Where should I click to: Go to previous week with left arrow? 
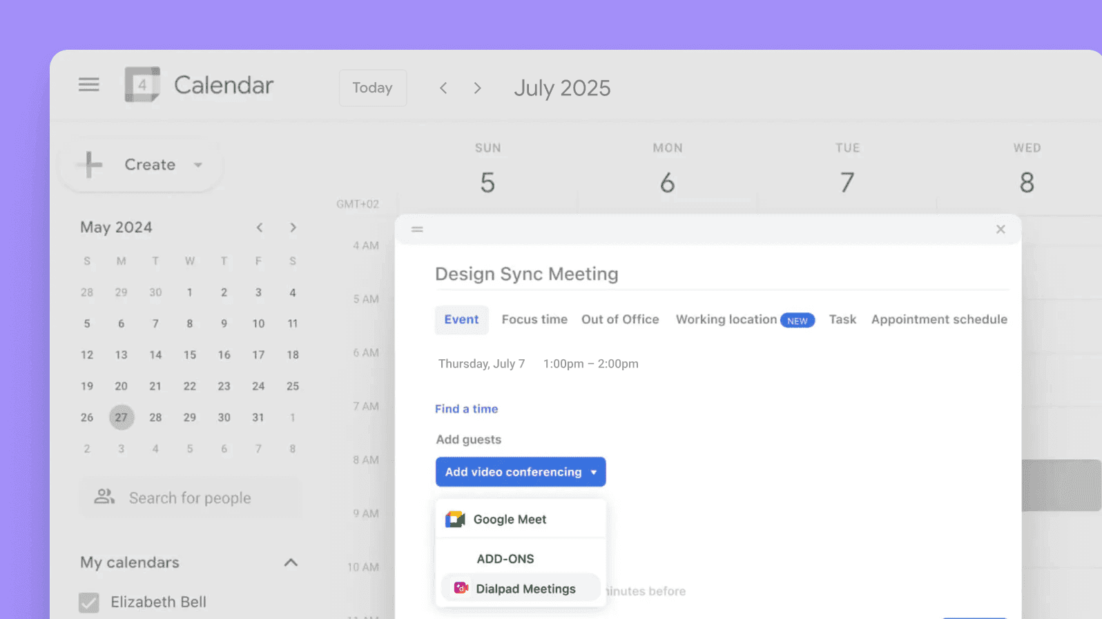[x=443, y=88]
